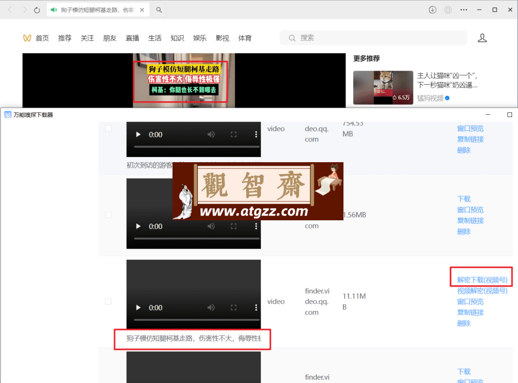Click the main video player in browser
Image resolution: width=518 pixels, height=383 pixels.
point(184,80)
